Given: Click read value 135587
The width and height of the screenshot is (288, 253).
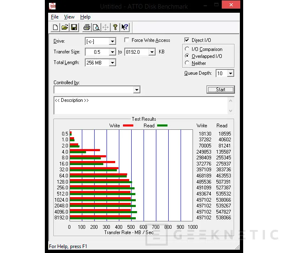Looking at the screenshot, I should pos(223,152).
